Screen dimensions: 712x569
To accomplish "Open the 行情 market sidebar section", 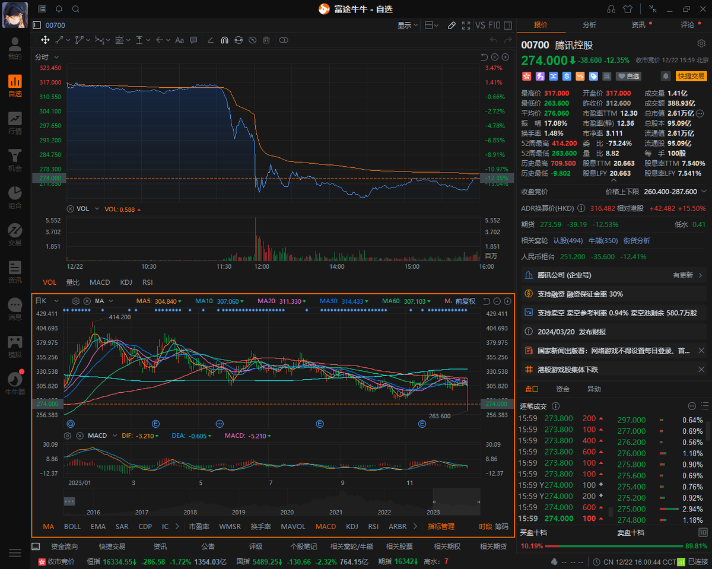I will coord(15,123).
